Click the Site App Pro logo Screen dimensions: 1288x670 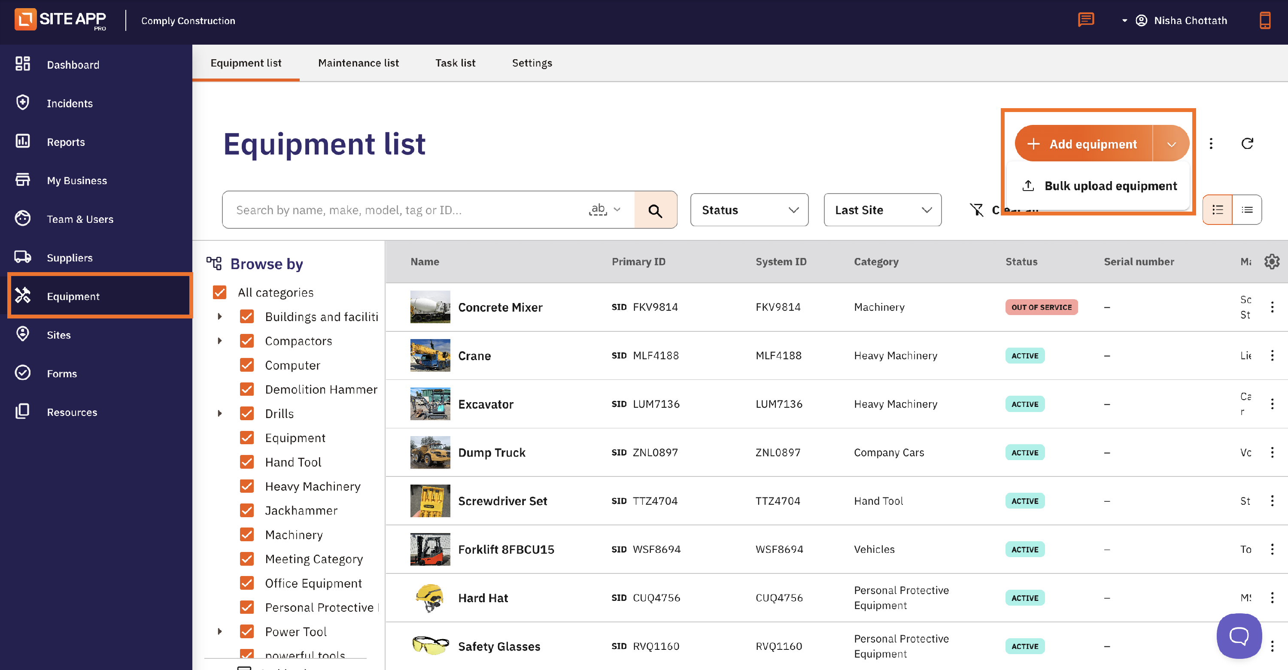[61, 20]
